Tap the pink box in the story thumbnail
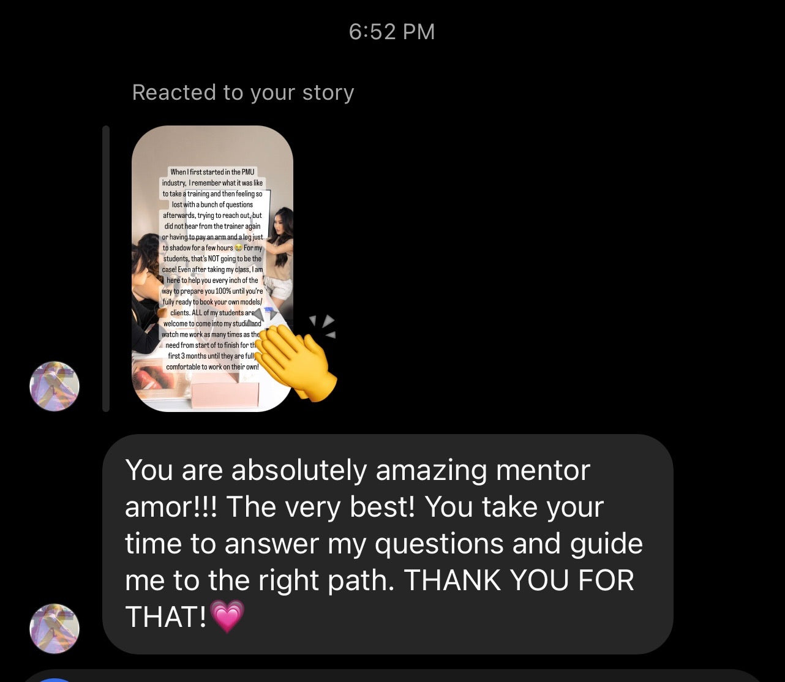785x682 pixels. tap(225, 394)
